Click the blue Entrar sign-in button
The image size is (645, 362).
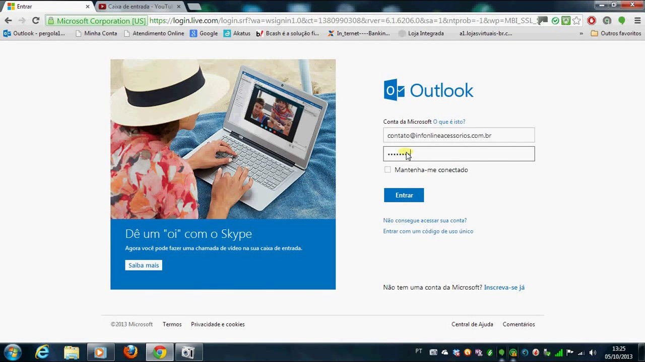[404, 195]
